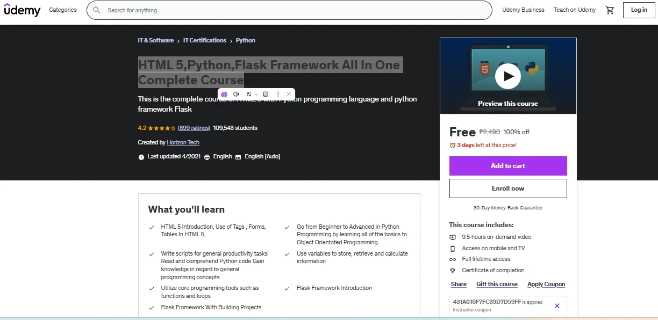Click Flask Framework Introduction item
The width and height of the screenshot is (658, 320).
point(334,288)
